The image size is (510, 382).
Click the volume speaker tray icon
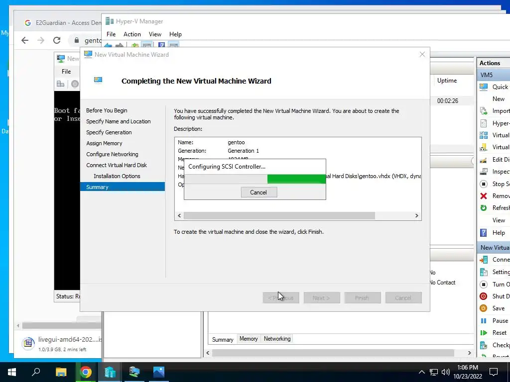[446, 372]
